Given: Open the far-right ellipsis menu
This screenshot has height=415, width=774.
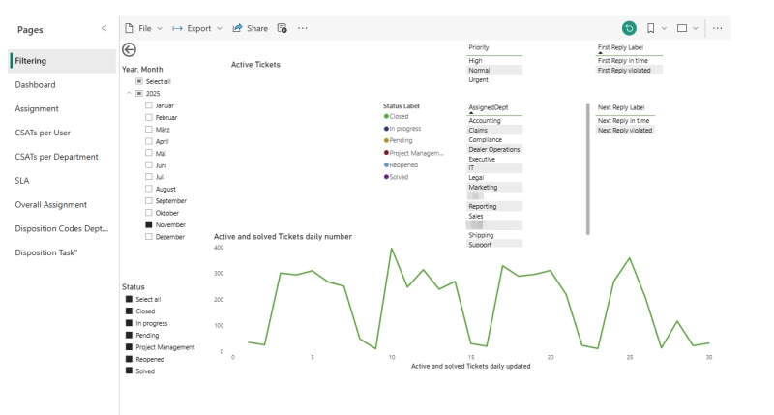Looking at the screenshot, I should (x=717, y=28).
